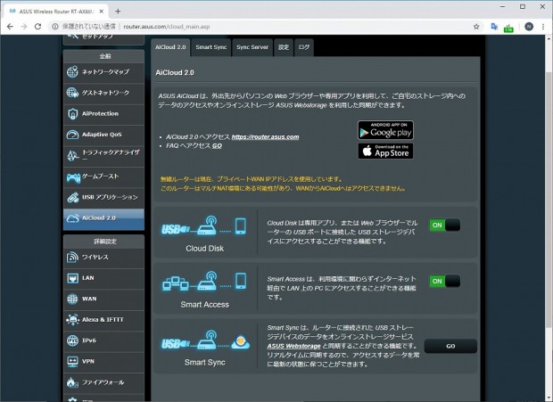Viewport: 553px width, 402px height.
Task: Toggle Cloud Disk ON switch
Action: (445, 226)
